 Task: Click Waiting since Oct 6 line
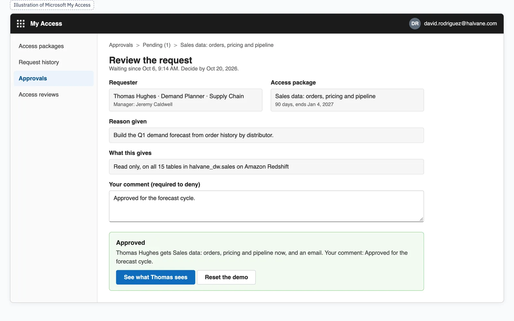pos(174,69)
